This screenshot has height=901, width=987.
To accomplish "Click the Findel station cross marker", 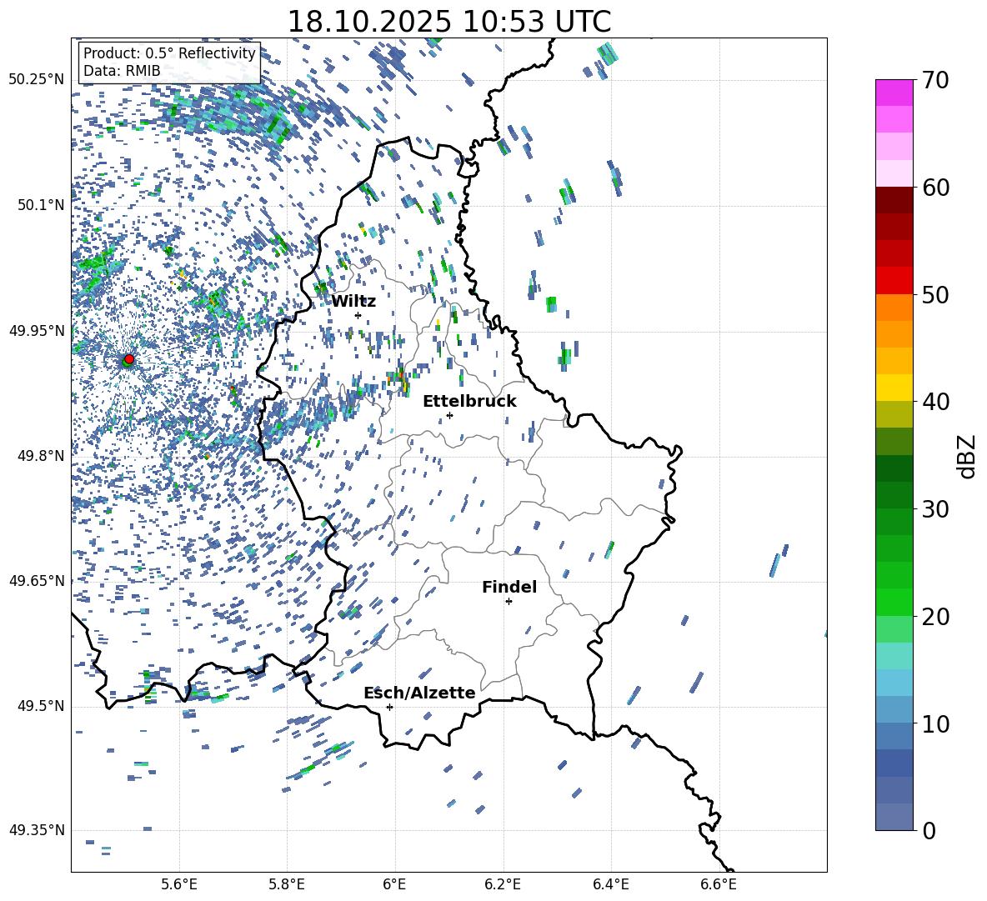I will [x=509, y=601].
